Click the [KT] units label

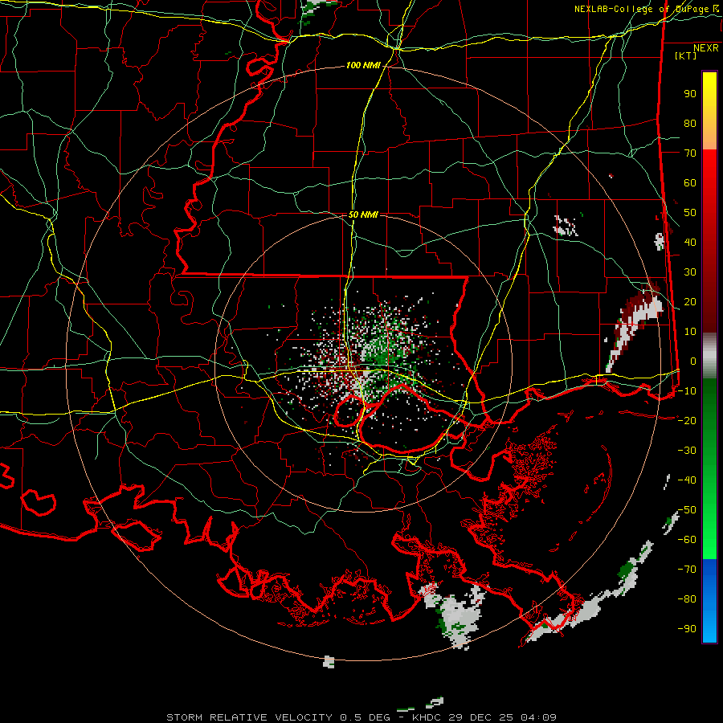686,55
